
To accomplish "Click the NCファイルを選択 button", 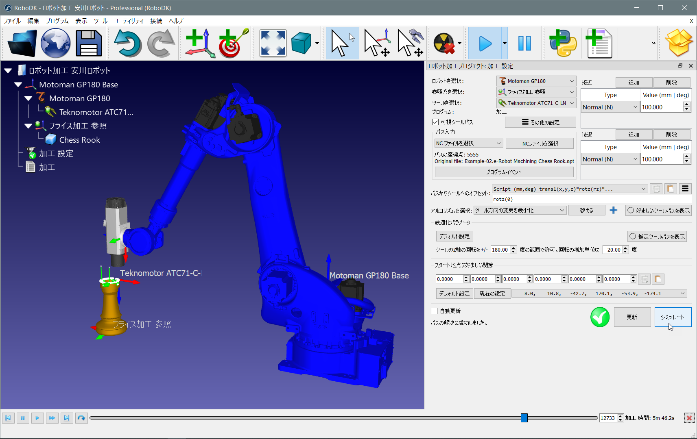I will pos(540,143).
